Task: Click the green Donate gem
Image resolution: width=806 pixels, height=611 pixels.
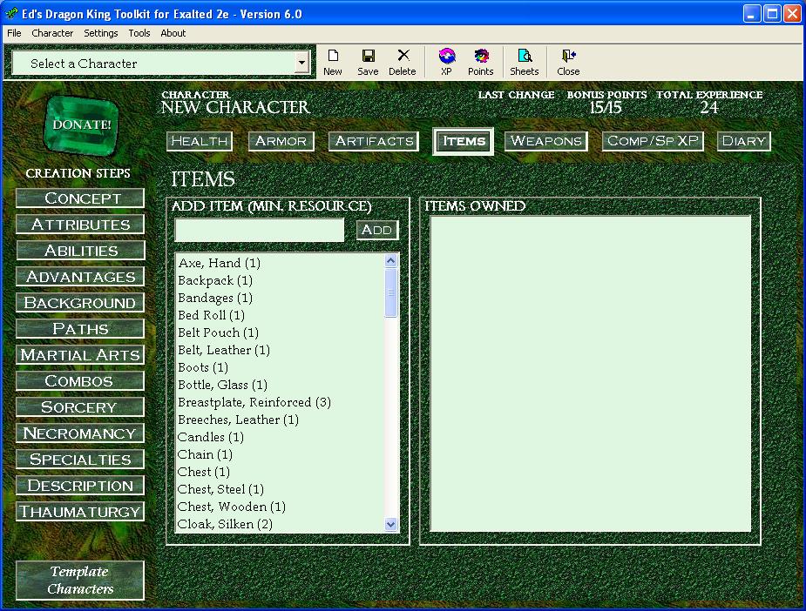Action: tap(82, 124)
